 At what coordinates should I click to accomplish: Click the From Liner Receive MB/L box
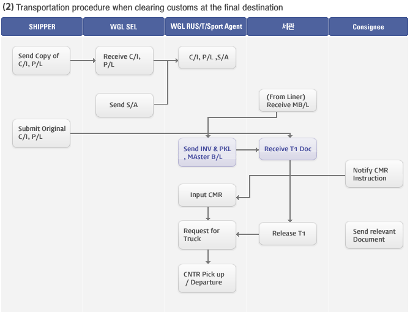pos(288,100)
